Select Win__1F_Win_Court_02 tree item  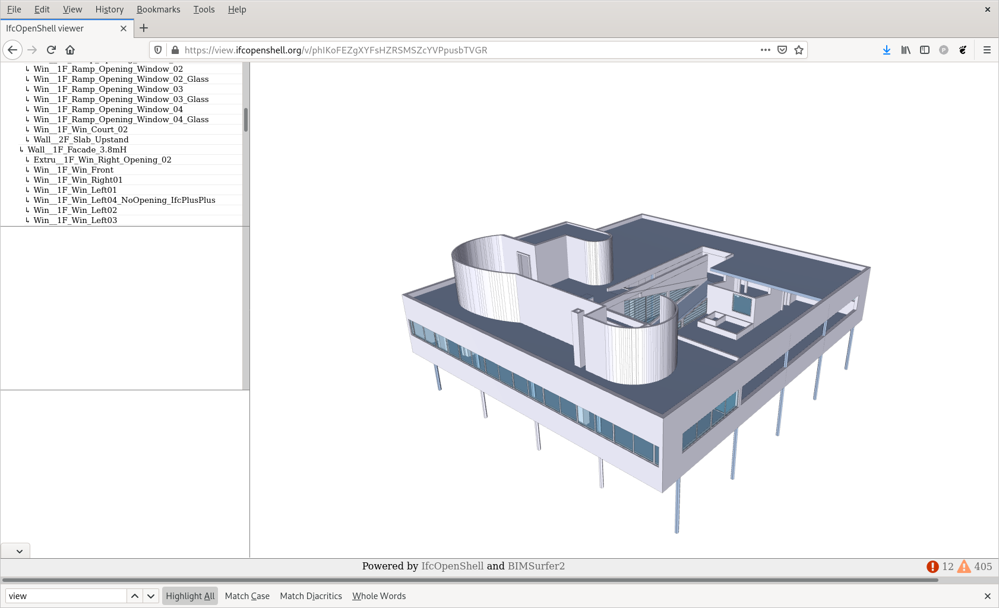pyautogui.click(x=81, y=129)
